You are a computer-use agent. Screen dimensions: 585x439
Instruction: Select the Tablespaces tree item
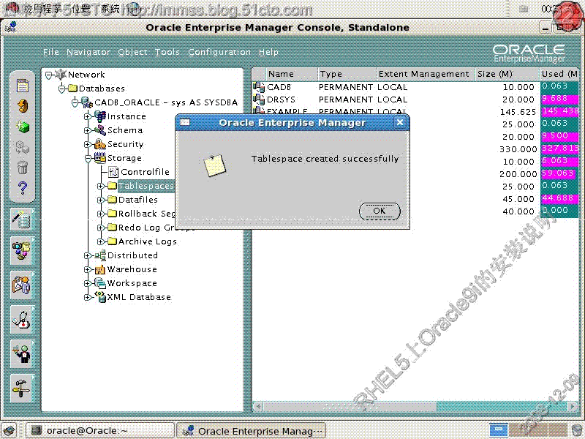pyautogui.click(x=146, y=186)
